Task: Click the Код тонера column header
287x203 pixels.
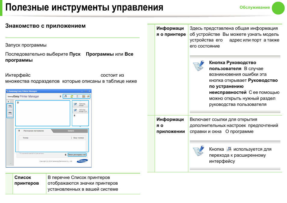Action: [x=79, y=138]
